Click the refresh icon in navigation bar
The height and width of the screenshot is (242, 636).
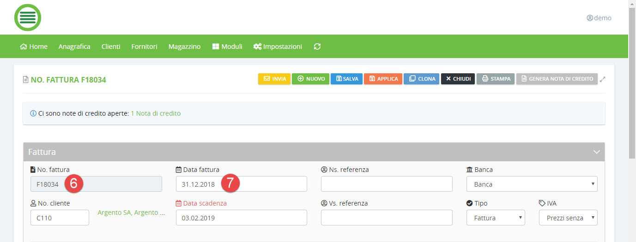point(317,47)
